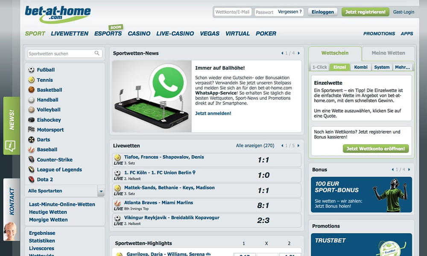This screenshot has height=256, width=427.
Task: Open the Ergebnisse link
Action: tap(42, 233)
